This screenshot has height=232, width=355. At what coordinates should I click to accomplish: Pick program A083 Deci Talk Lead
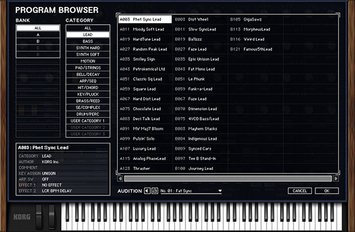[145, 119]
